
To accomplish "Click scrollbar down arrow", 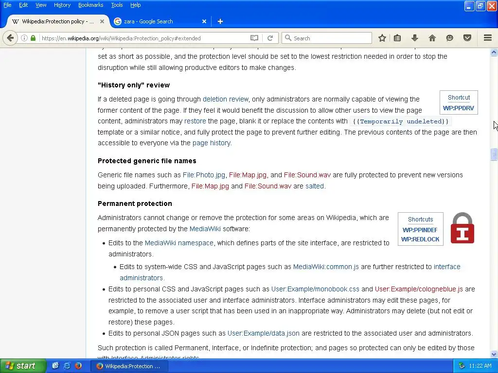I will click(494, 354).
